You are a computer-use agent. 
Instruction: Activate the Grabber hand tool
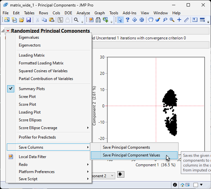point(151,20)
